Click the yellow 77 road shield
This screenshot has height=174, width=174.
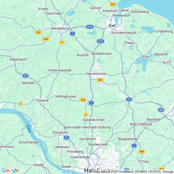tap(62, 42)
